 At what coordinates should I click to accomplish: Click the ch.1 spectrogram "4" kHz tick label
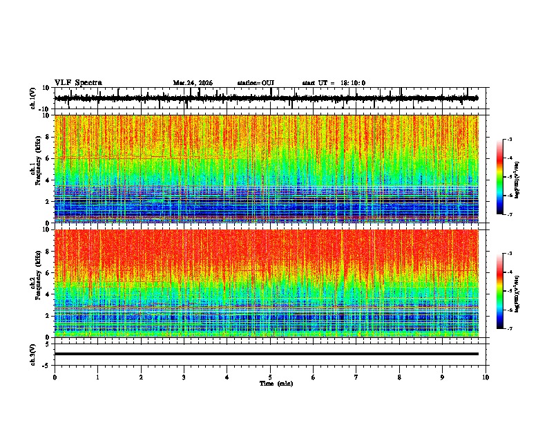48,180
